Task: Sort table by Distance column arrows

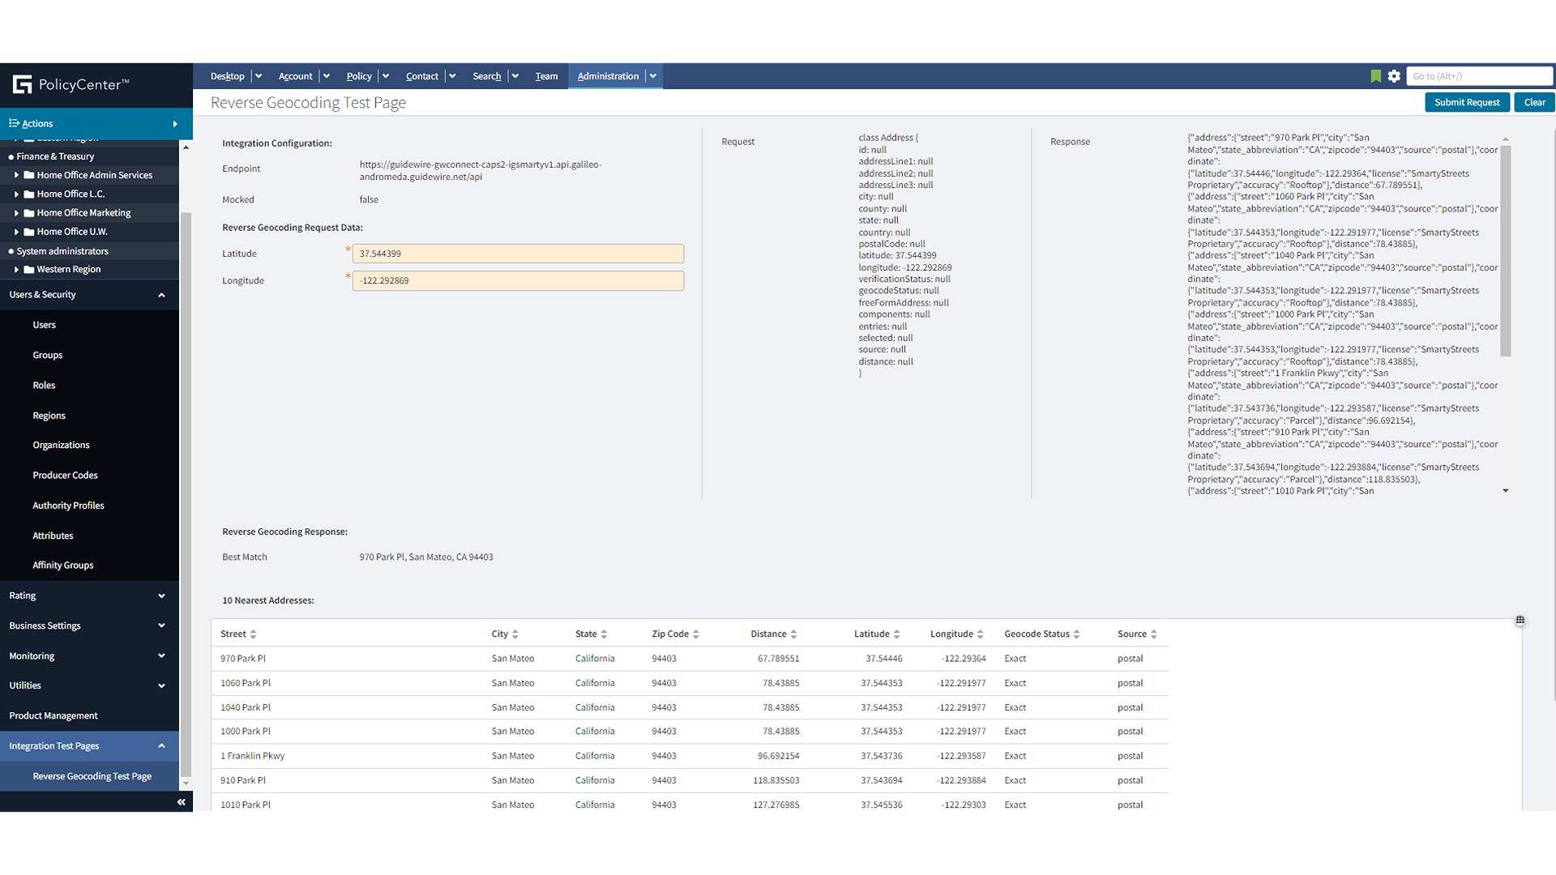Action: click(793, 634)
